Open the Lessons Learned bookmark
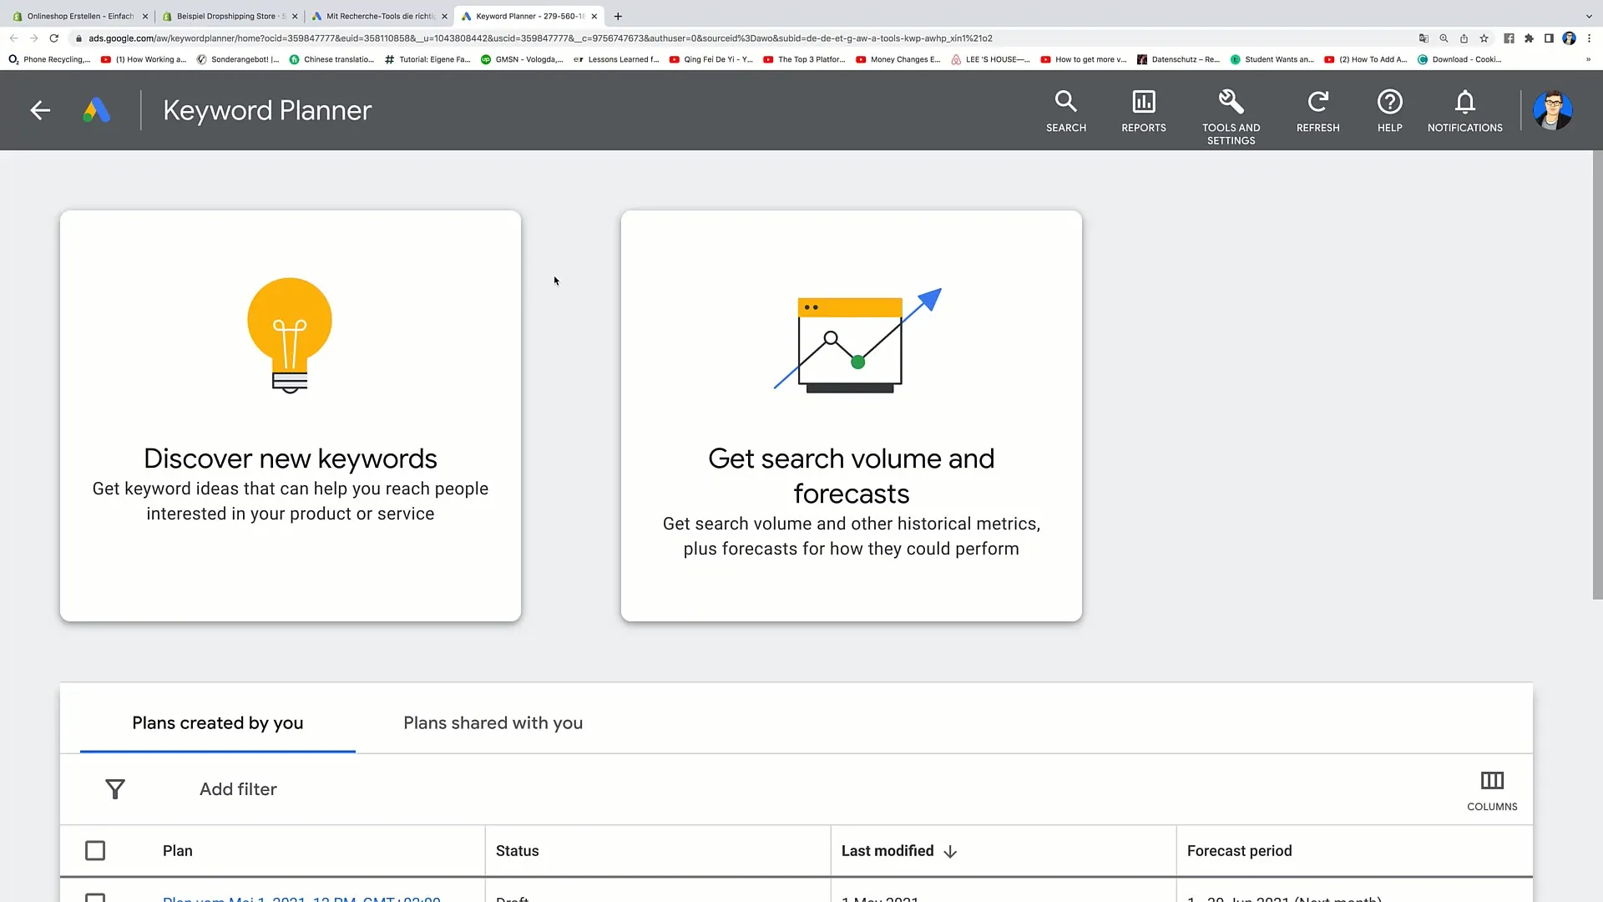 616,59
